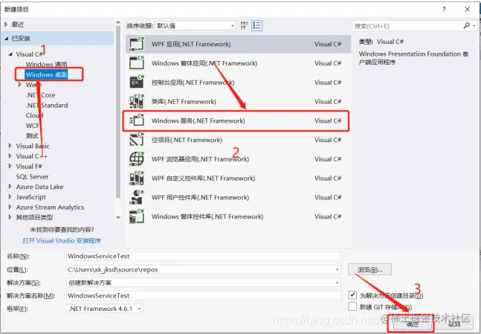Expand the Azure Data Lake node
Image resolution: width=481 pixels, height=334 pixels.
click(10, 187)
